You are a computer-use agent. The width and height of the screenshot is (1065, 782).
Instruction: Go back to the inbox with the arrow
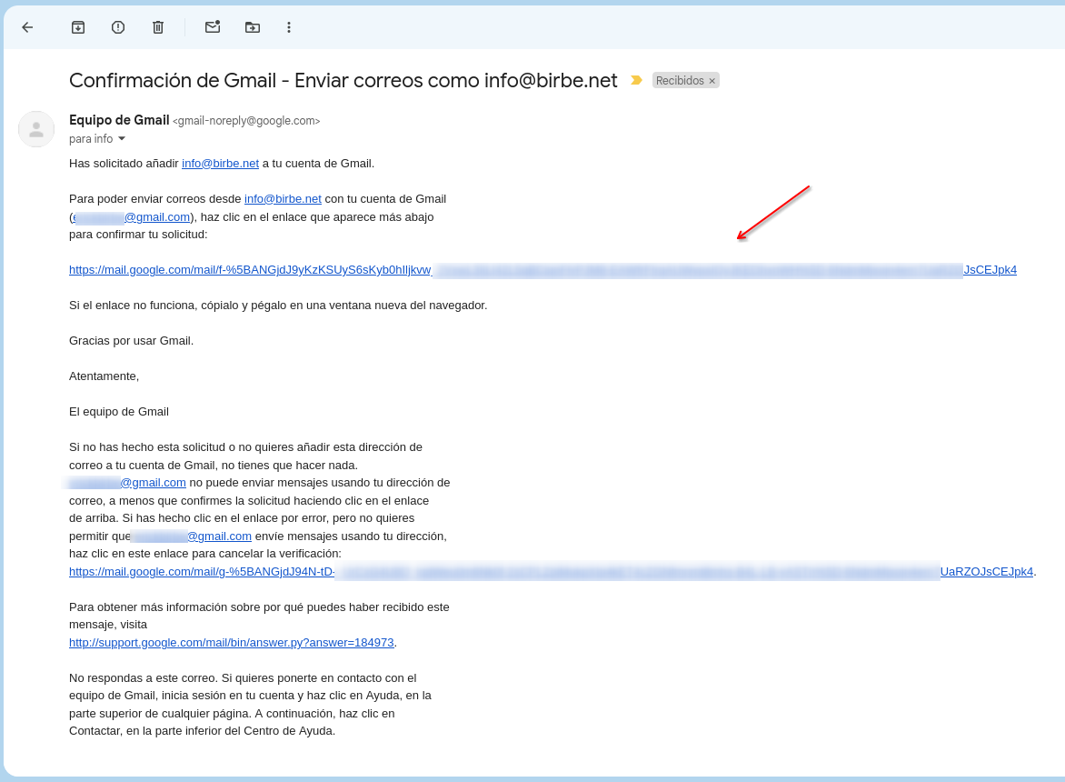pos(28,27)
